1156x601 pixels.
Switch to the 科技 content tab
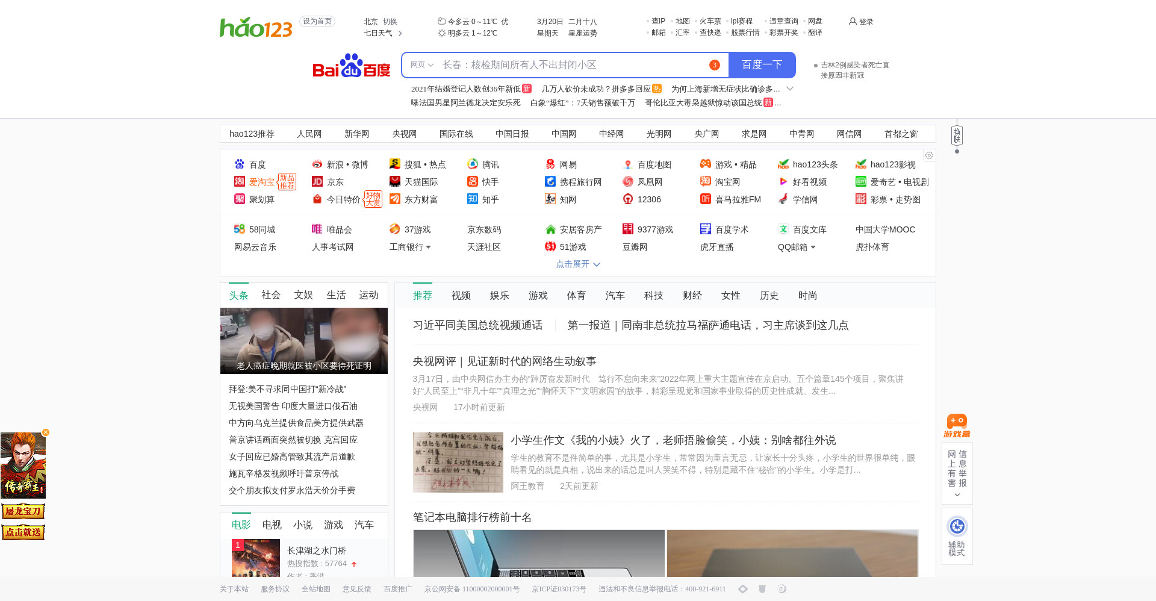click(654, 295)
